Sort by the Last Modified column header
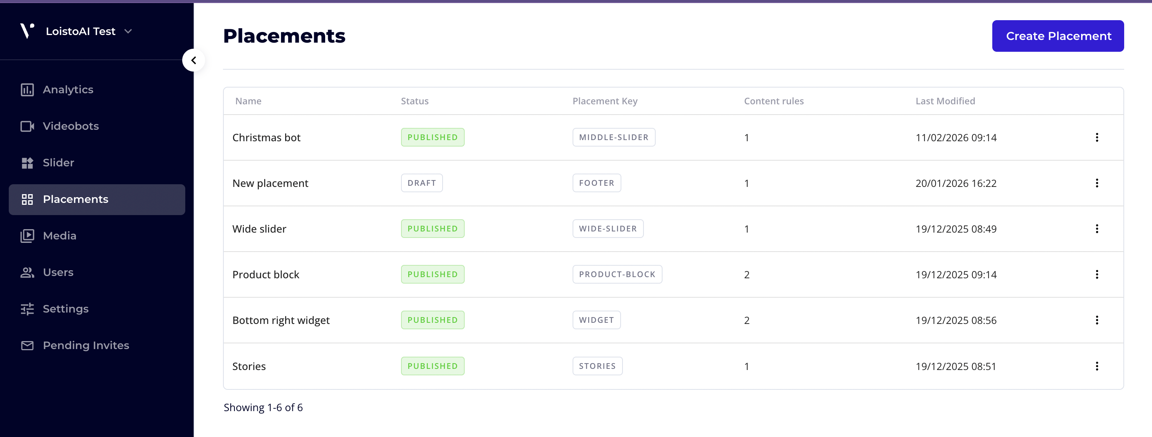This screenshot has width=1152, height=437. pos(945,101)
